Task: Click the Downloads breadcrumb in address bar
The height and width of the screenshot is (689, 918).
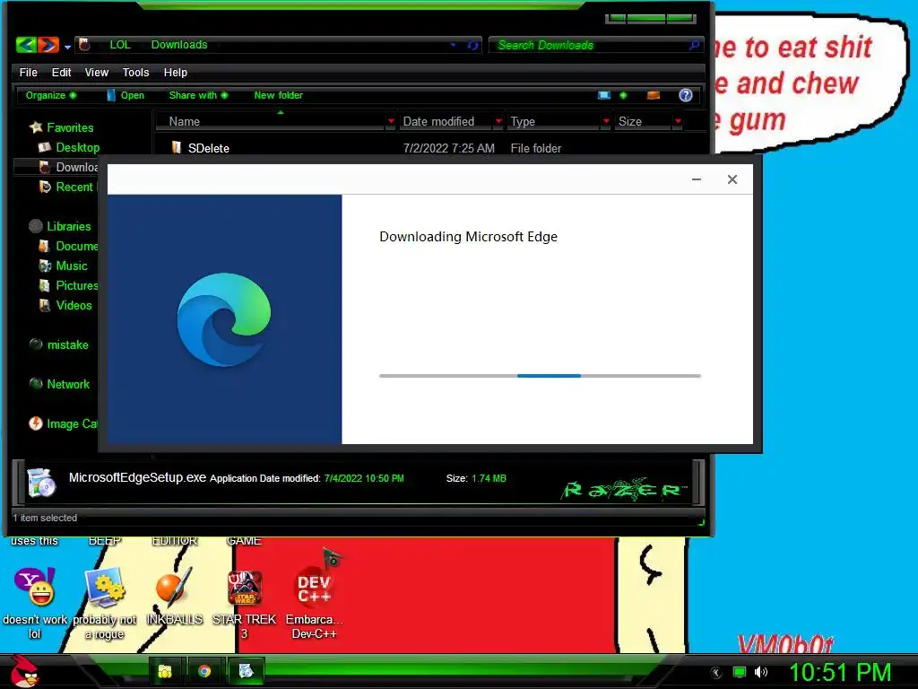Action: coord(179,45)
